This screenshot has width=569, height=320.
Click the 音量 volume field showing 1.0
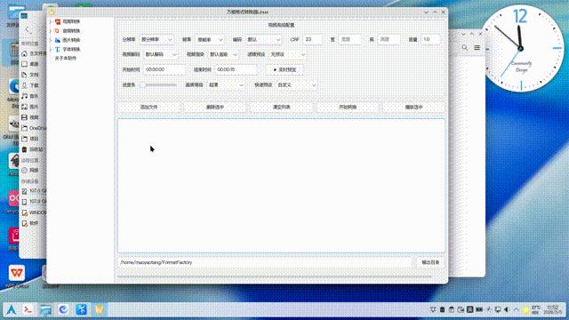point(430,39)
